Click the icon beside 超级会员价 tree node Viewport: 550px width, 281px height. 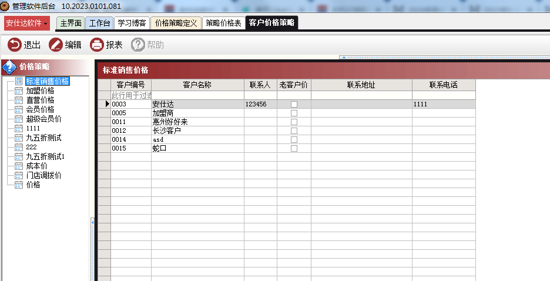point(19,119)
